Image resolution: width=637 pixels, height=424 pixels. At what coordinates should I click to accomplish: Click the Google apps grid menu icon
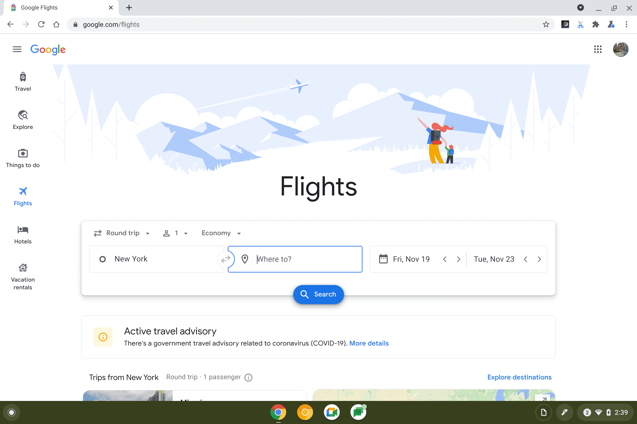click(598, 49)
